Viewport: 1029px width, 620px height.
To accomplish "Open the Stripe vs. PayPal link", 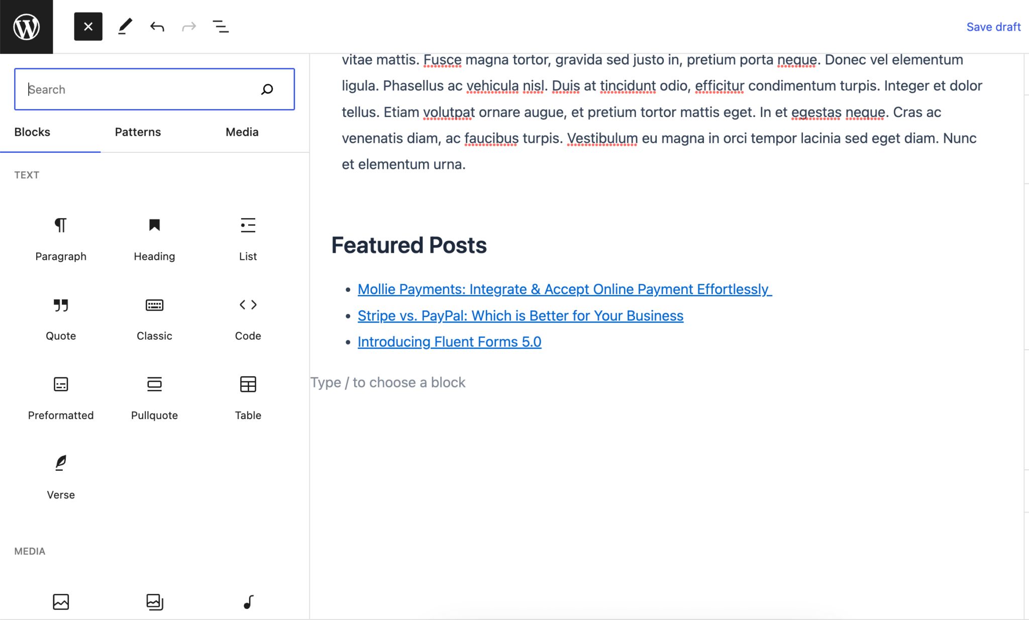I will point(520,316).
